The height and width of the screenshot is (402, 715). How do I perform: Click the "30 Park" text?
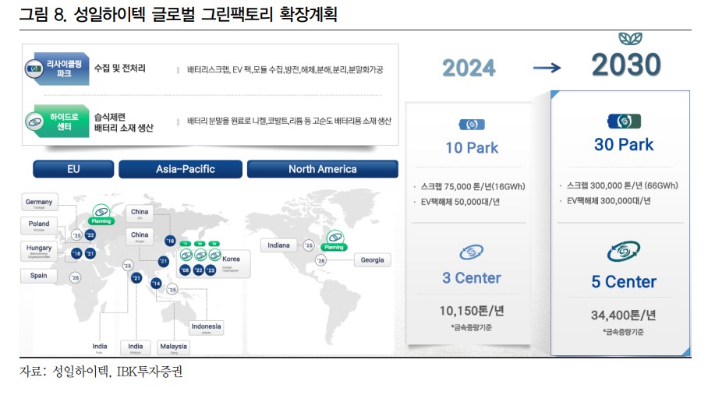pos(624,144)
